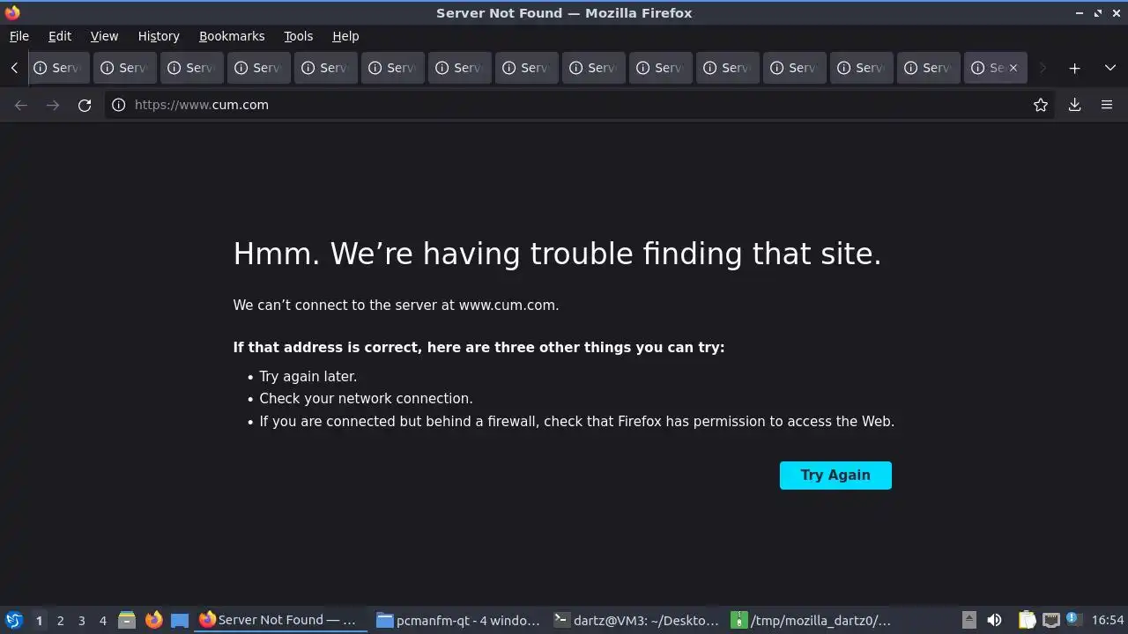The width and height of the screenshot is (1128, 634).
Task: Launch file manager from panel quicklaunch
Action: pyautogui.click(x=127, y=620)
